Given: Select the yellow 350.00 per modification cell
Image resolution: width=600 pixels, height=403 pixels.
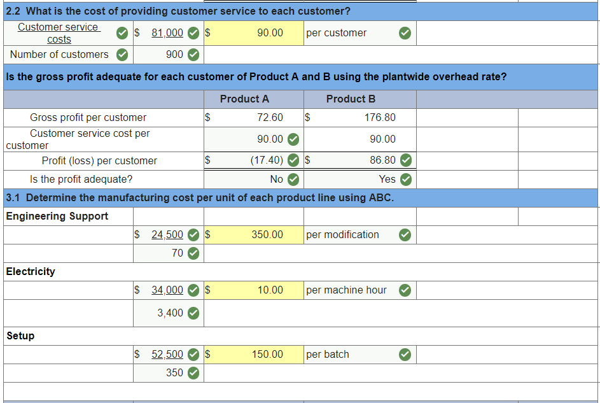Looking at the screenshot, I should [253, 235].
